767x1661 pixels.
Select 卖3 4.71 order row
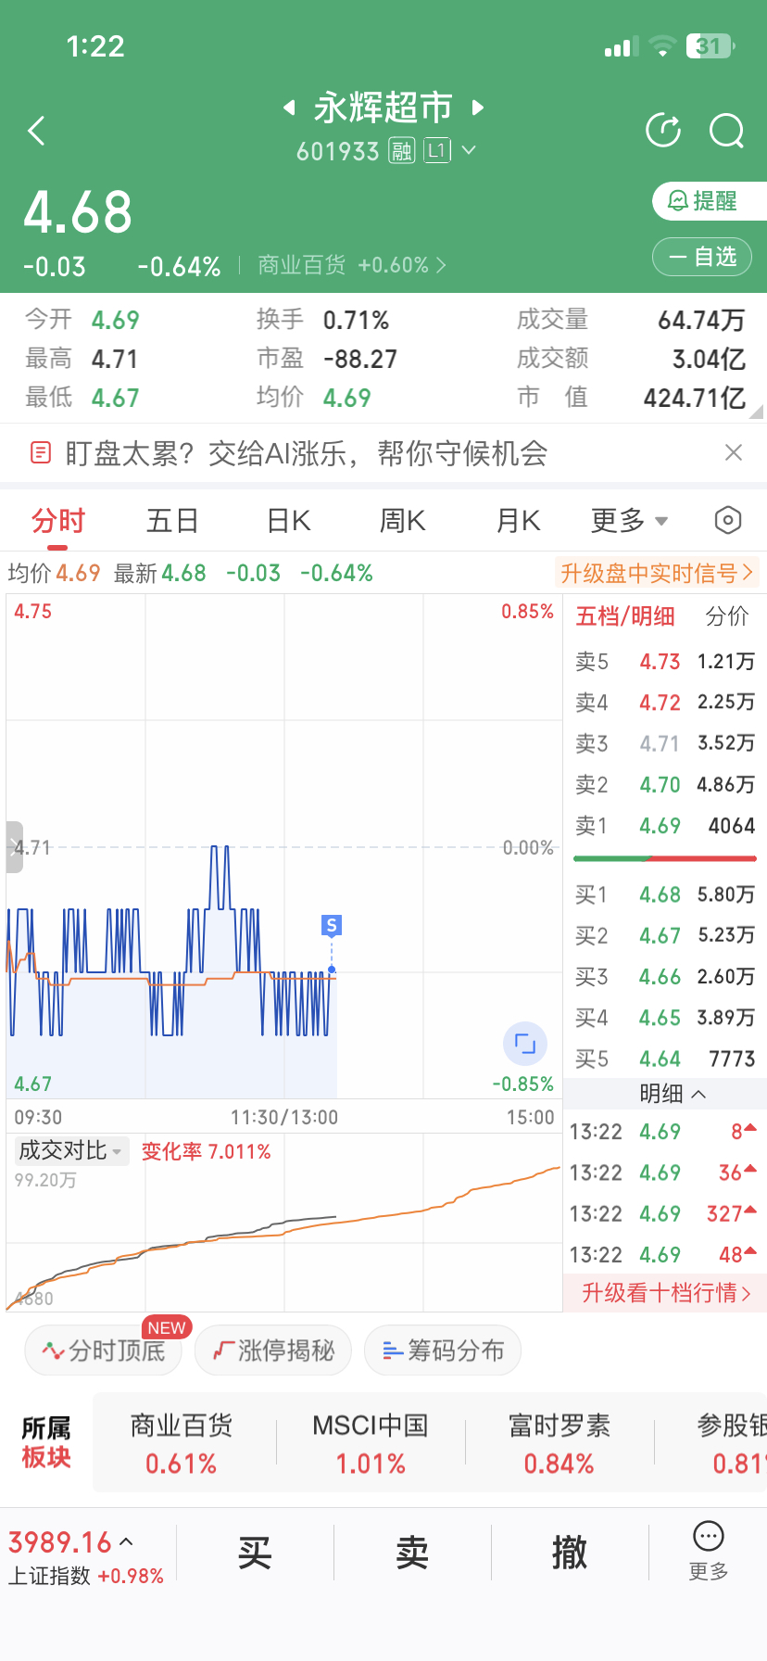[665, 743]
